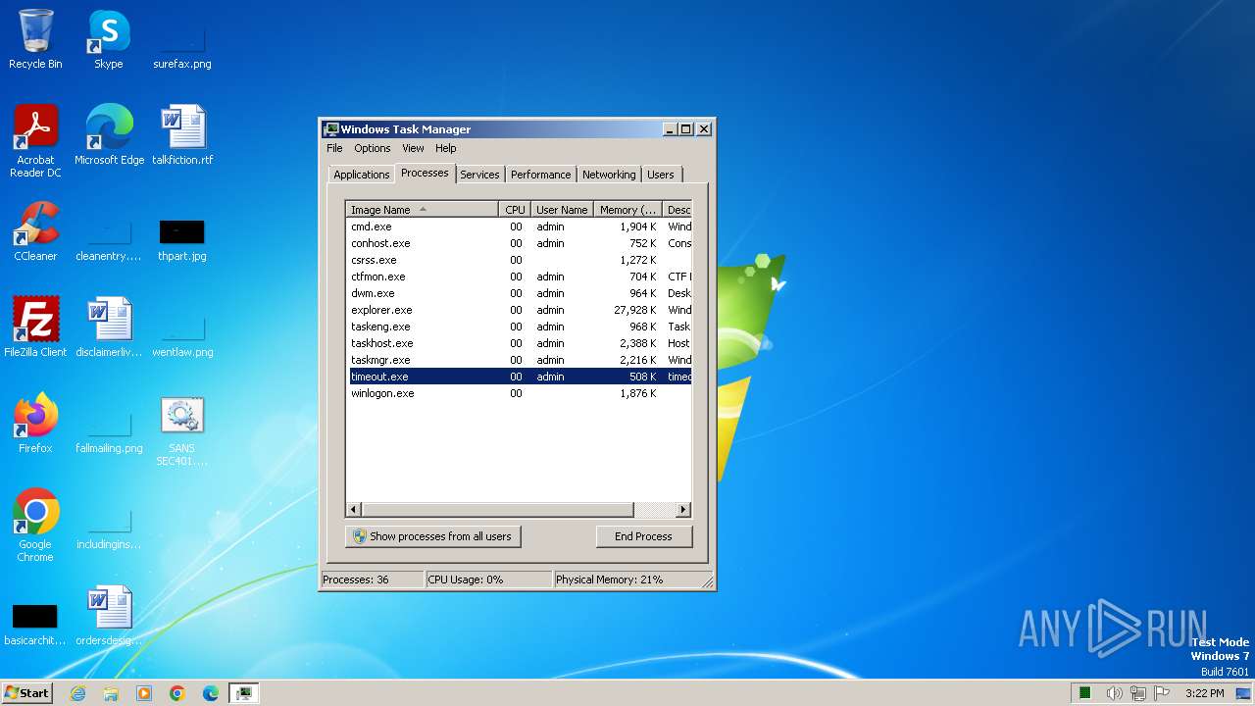Click horizontal scrollbar right arrow

(683, 510)
